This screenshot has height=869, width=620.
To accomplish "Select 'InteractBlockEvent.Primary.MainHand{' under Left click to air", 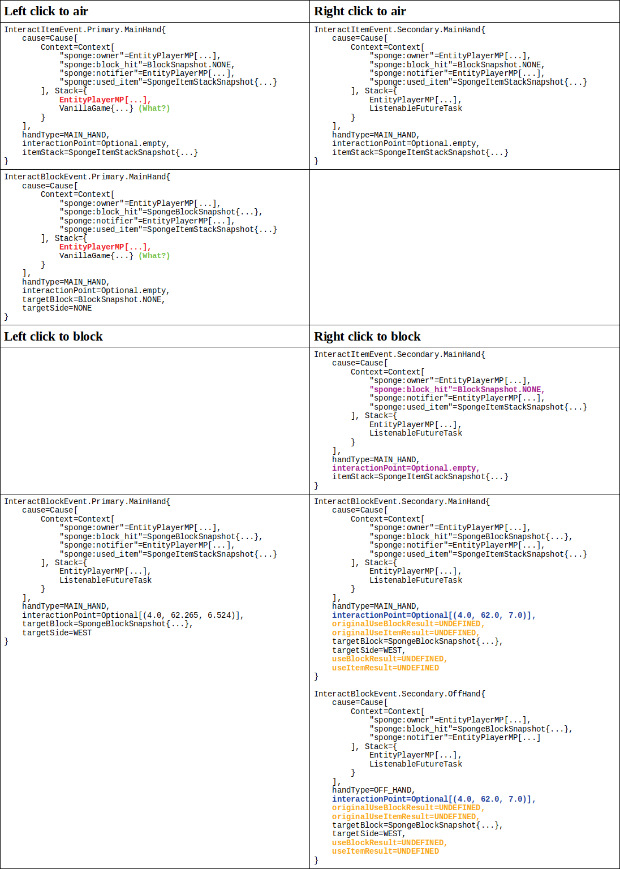I will point(87,177).
